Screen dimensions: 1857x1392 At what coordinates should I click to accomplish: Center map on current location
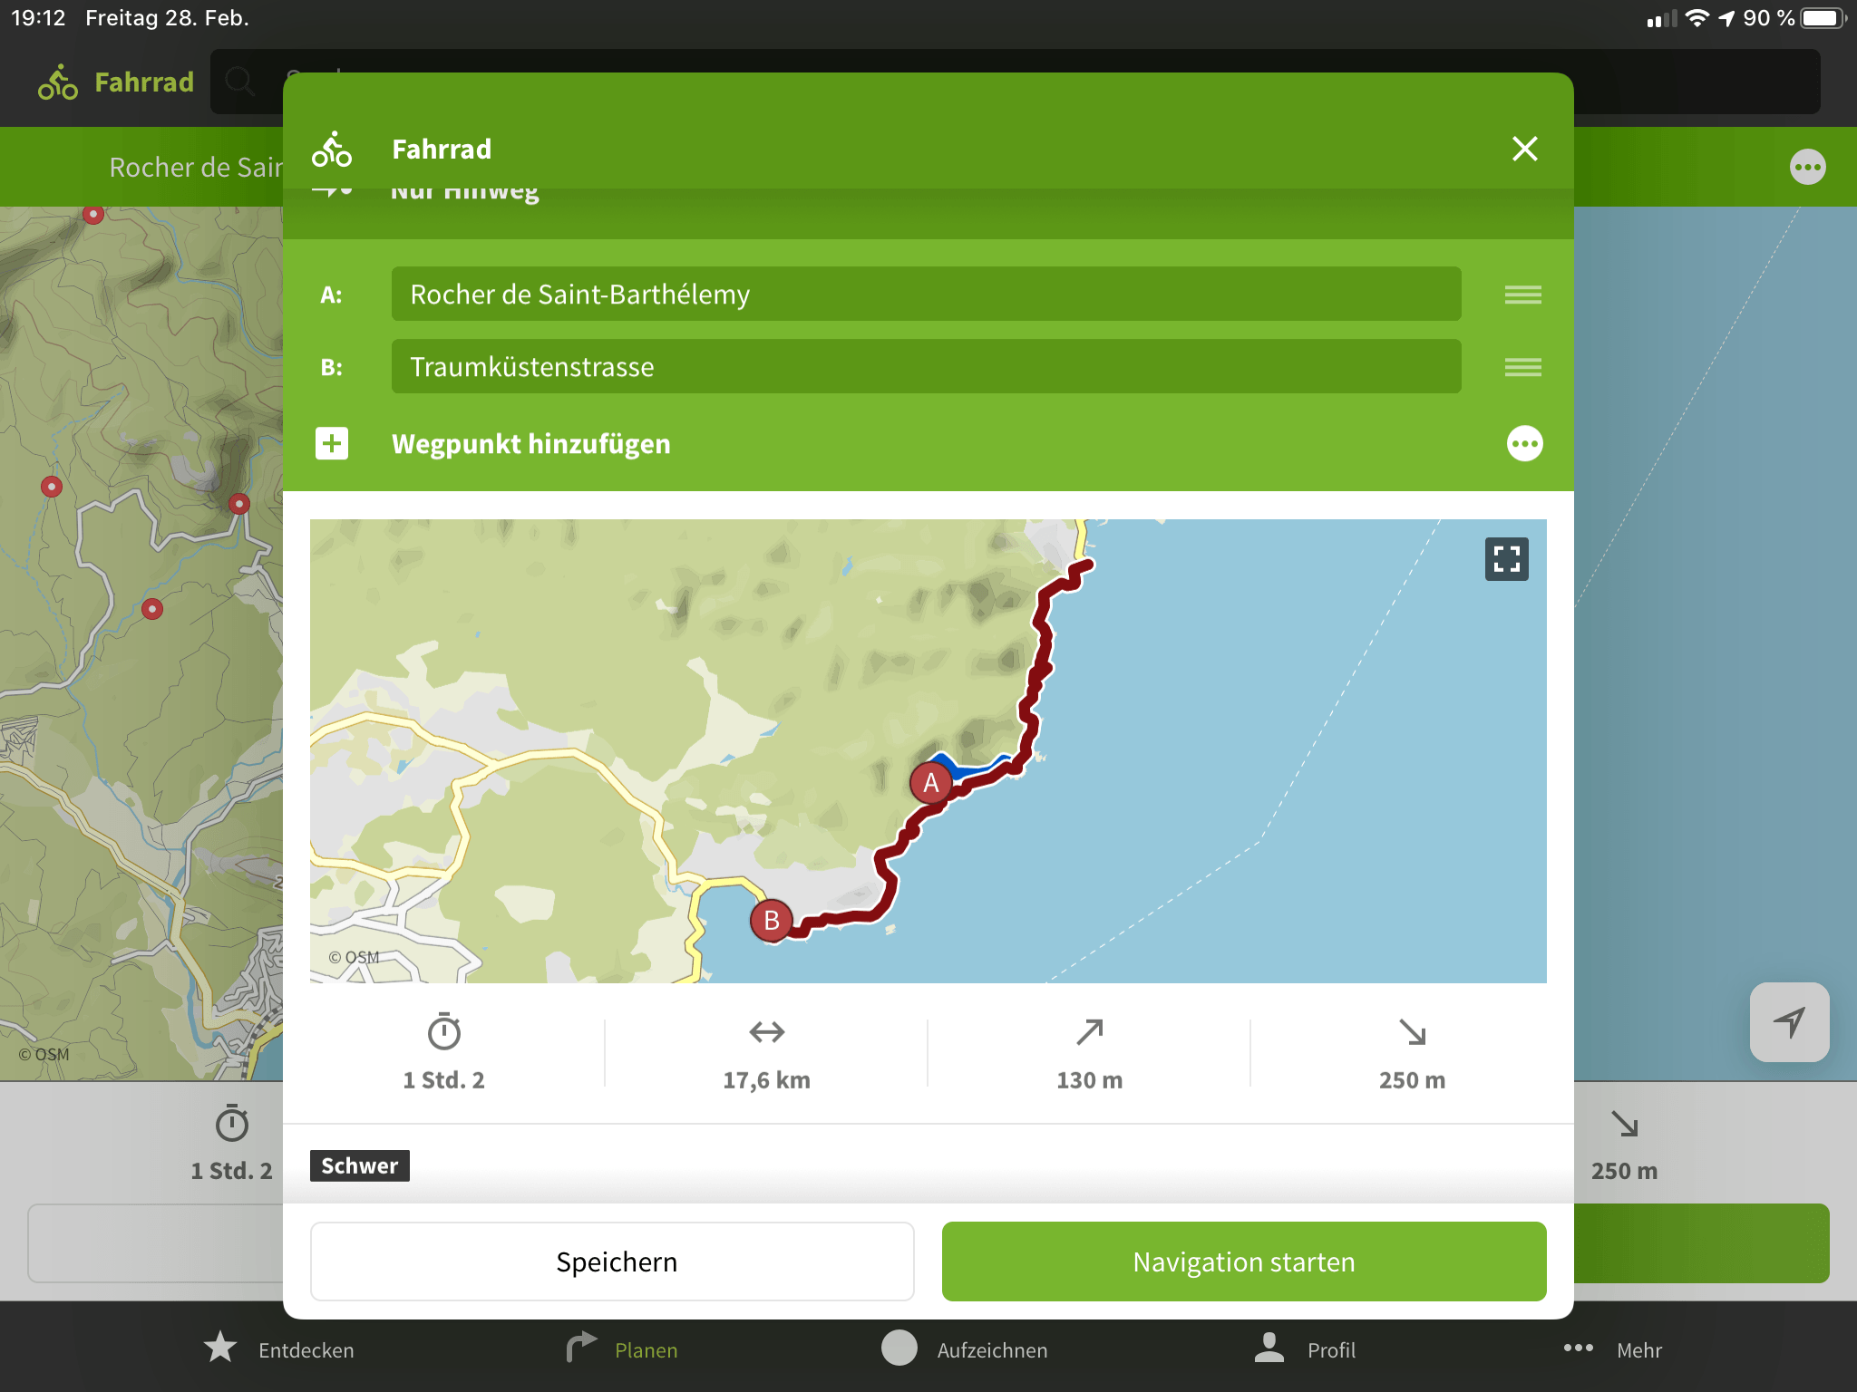(1789, 1022)
